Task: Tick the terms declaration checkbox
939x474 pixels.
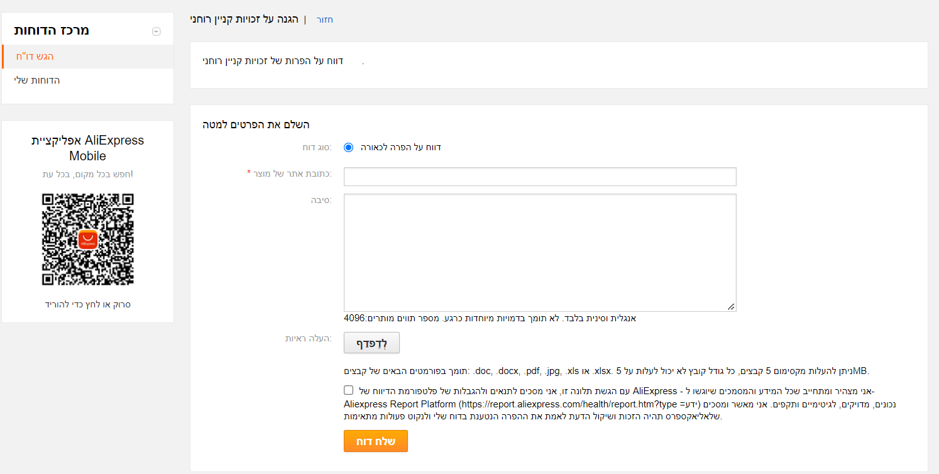Action: pyautogui.click(x=349, y=390)
